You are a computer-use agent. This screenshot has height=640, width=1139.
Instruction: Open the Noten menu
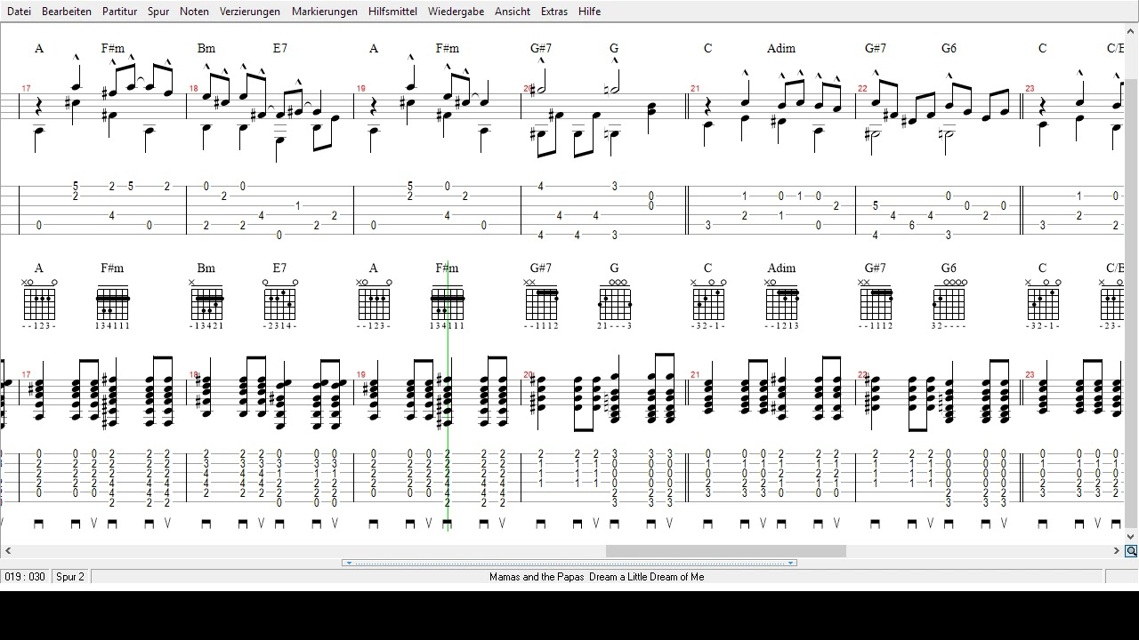point(194,12)
